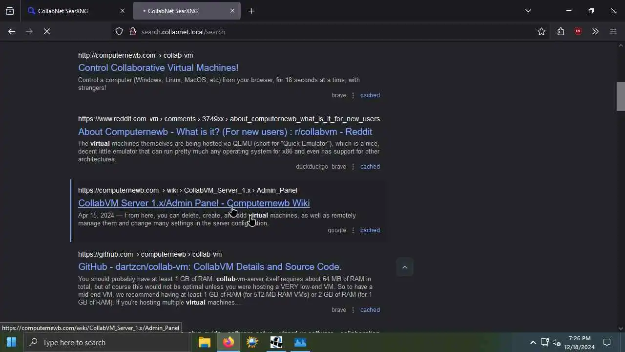Click the https://www.reddit.com result URL text
Screen dimensions: 625x352
click(112, 119)
